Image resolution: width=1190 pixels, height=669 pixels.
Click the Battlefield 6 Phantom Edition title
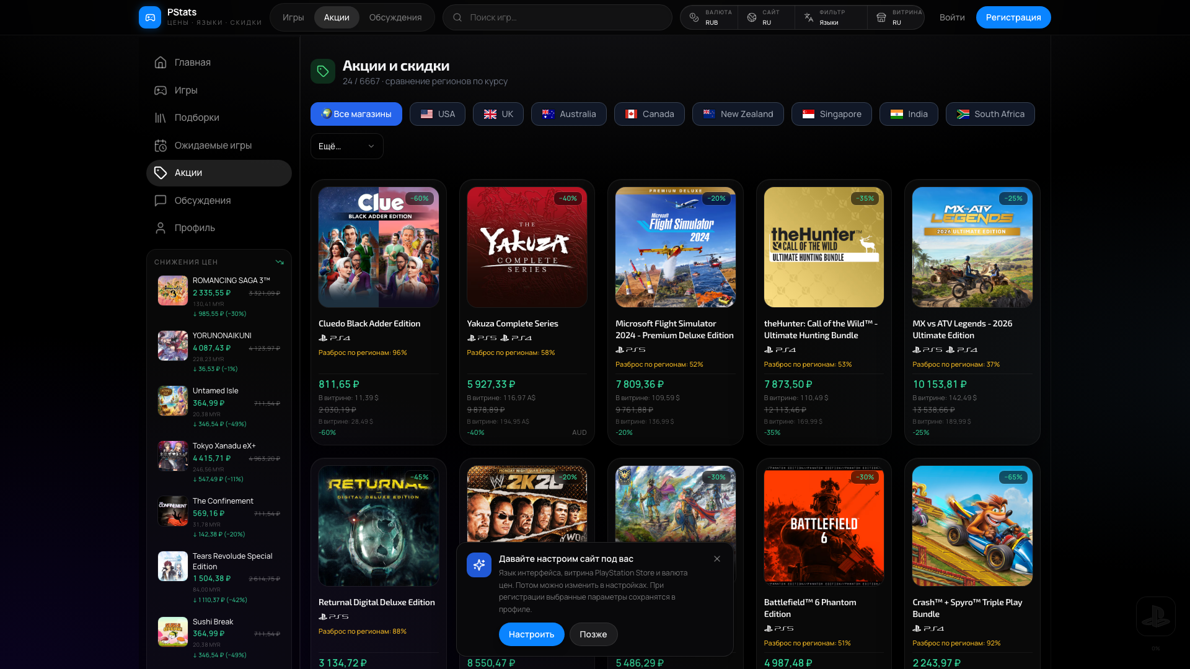click(810, 608)
